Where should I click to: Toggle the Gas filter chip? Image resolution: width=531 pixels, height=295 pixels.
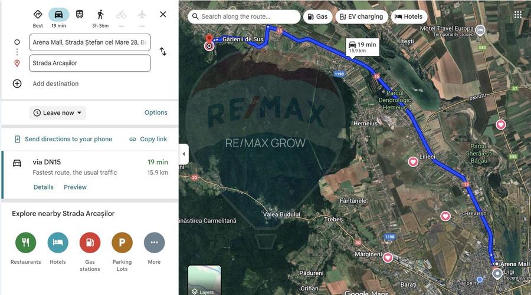[317, 16]
